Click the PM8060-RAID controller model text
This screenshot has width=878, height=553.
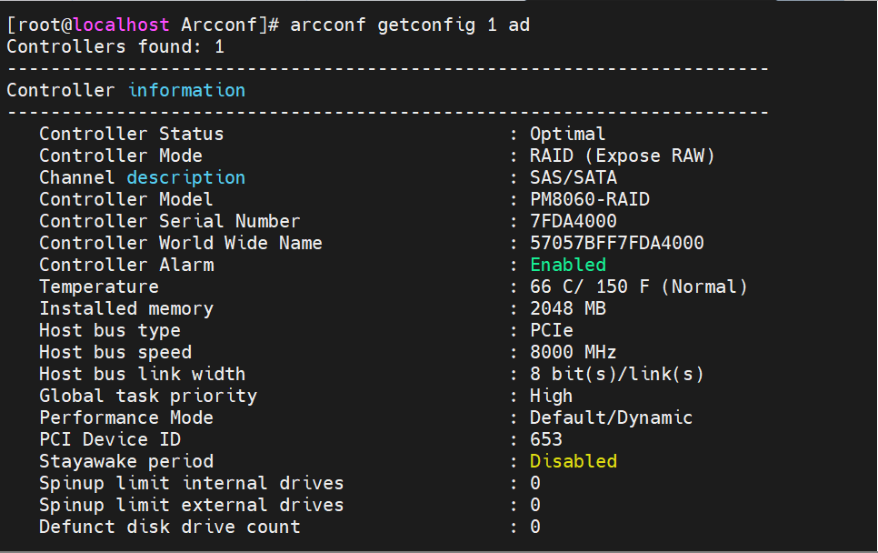coord(590,199)
